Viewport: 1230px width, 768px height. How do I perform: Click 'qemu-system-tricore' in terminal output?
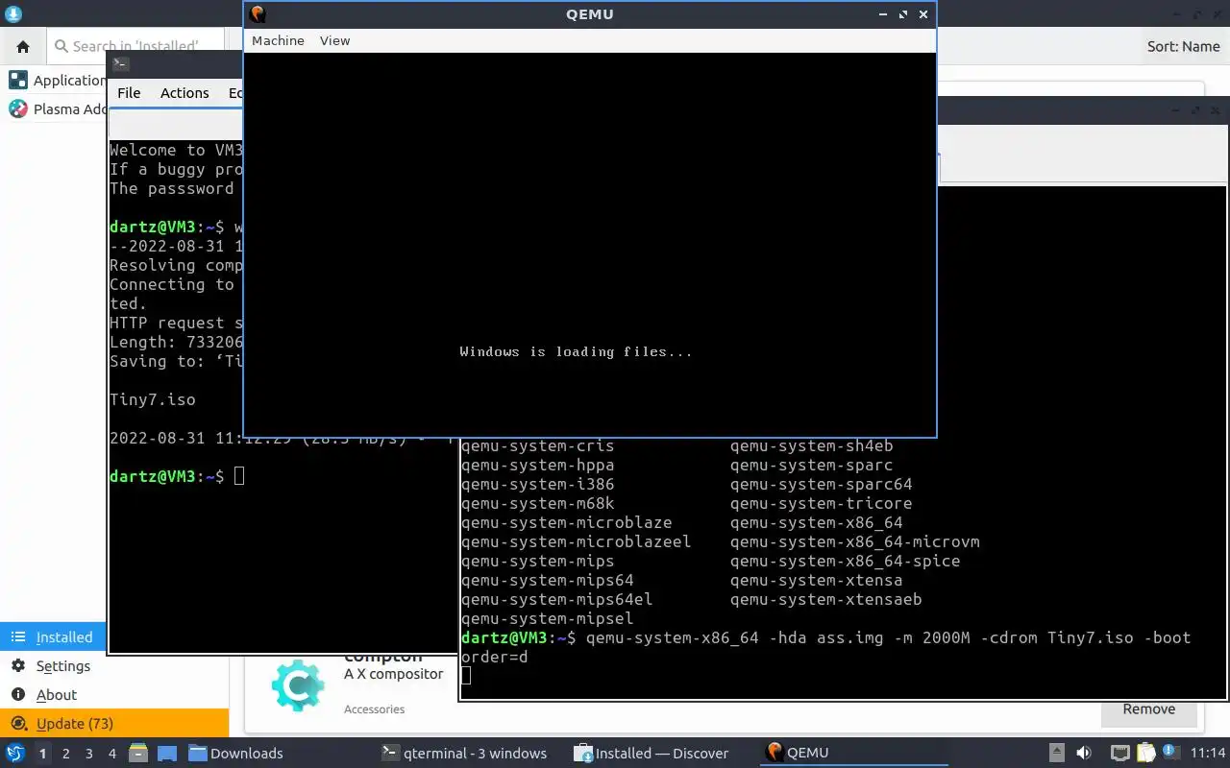click(821, 503)
